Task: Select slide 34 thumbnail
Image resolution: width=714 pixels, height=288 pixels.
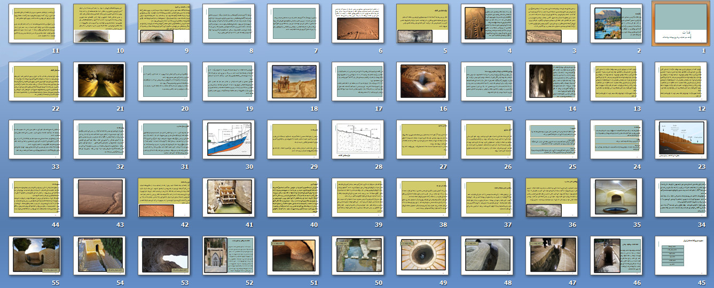Action: pyautogui.click(x=681, y=198)
